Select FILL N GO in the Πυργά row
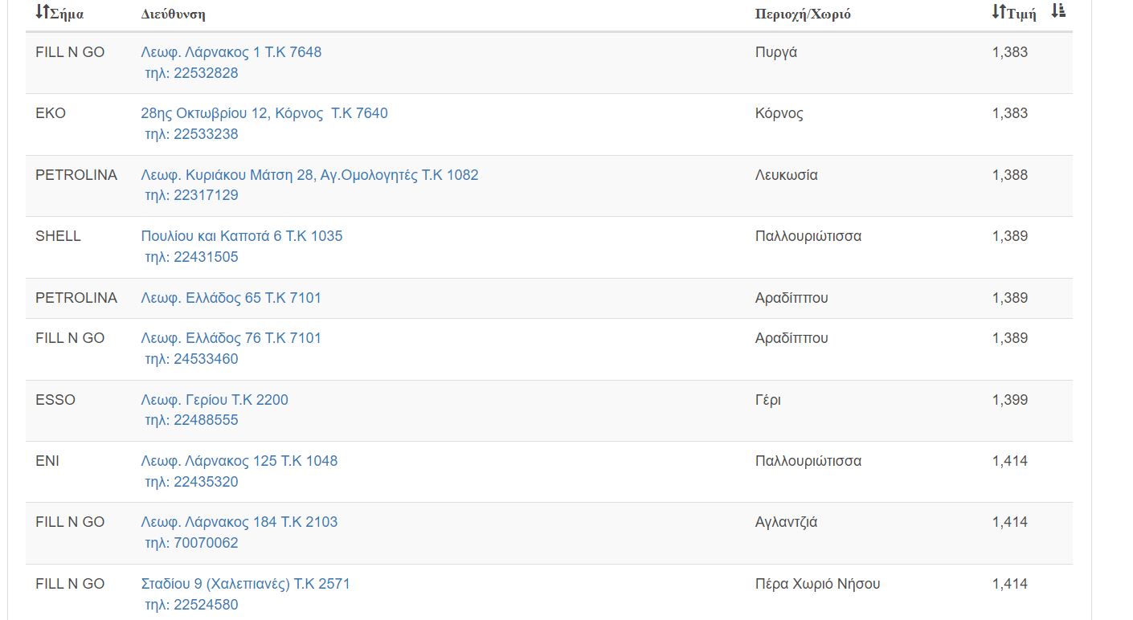This screenshot has height=620, width=1133. click(70, 52)
